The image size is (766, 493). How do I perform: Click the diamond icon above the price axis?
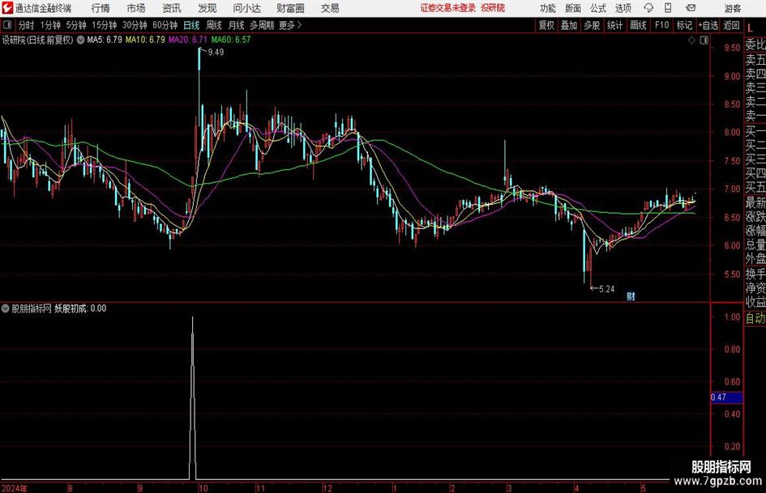pos(691,40)
